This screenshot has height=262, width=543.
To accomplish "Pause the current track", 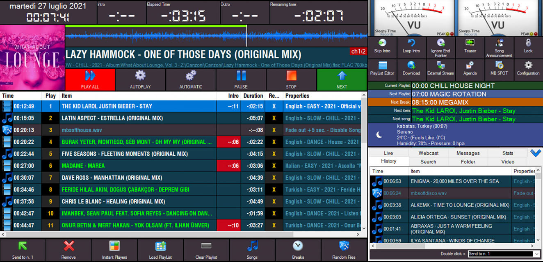I will (241, 79).
